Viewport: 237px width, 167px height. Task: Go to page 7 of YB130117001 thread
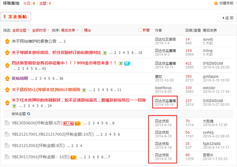[109, 157]
